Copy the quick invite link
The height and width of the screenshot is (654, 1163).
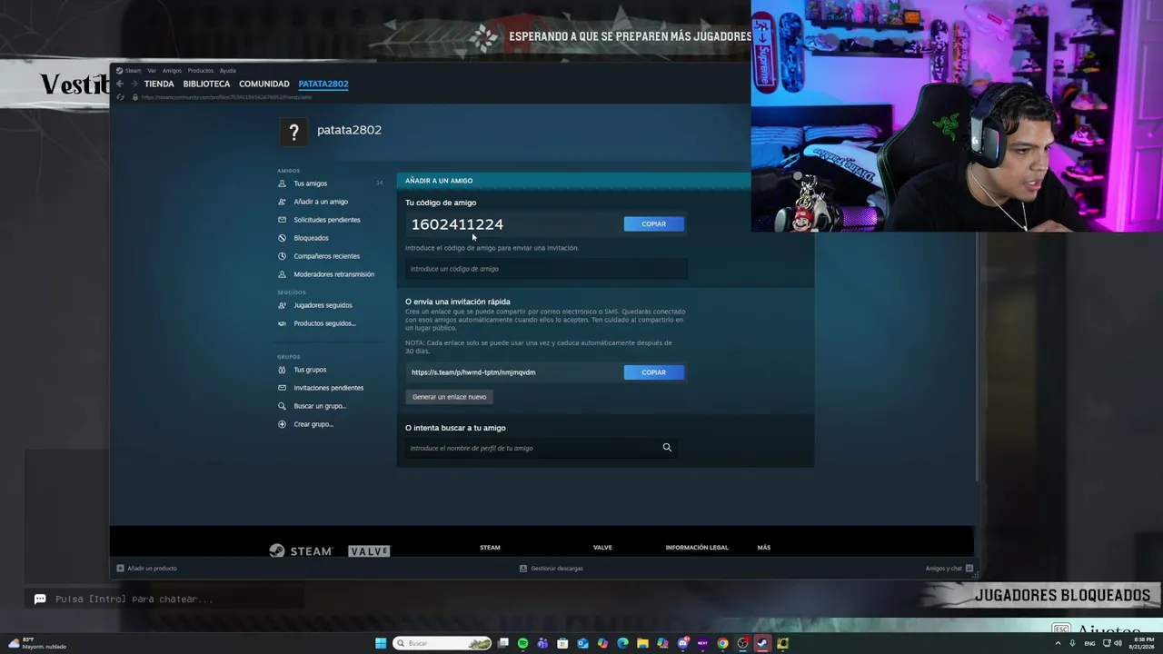(653, 372)
